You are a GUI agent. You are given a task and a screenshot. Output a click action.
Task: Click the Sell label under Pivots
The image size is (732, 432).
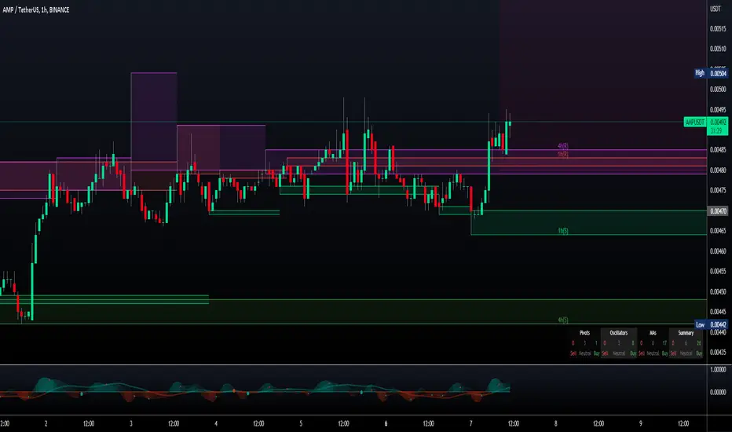(573, 353)
